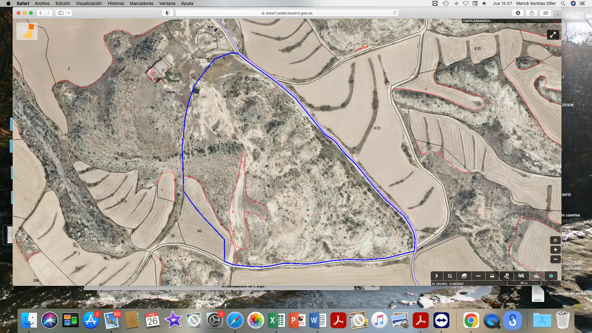Open the map information button

click(x=551, y=276)
